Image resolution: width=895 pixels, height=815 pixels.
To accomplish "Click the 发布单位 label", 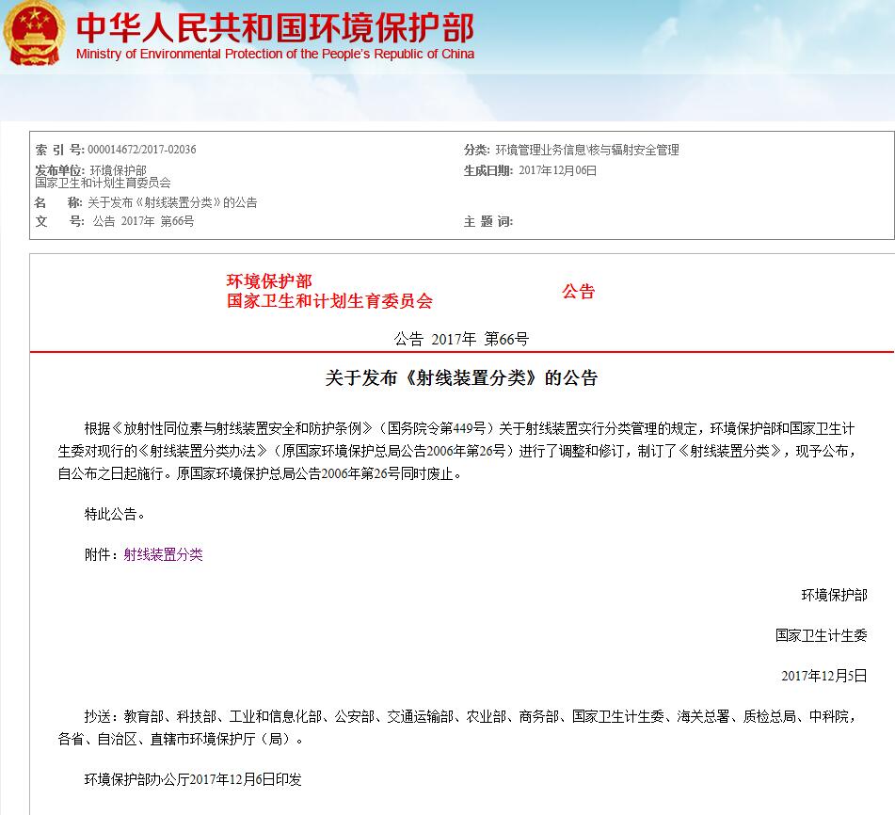I will 60,170.
